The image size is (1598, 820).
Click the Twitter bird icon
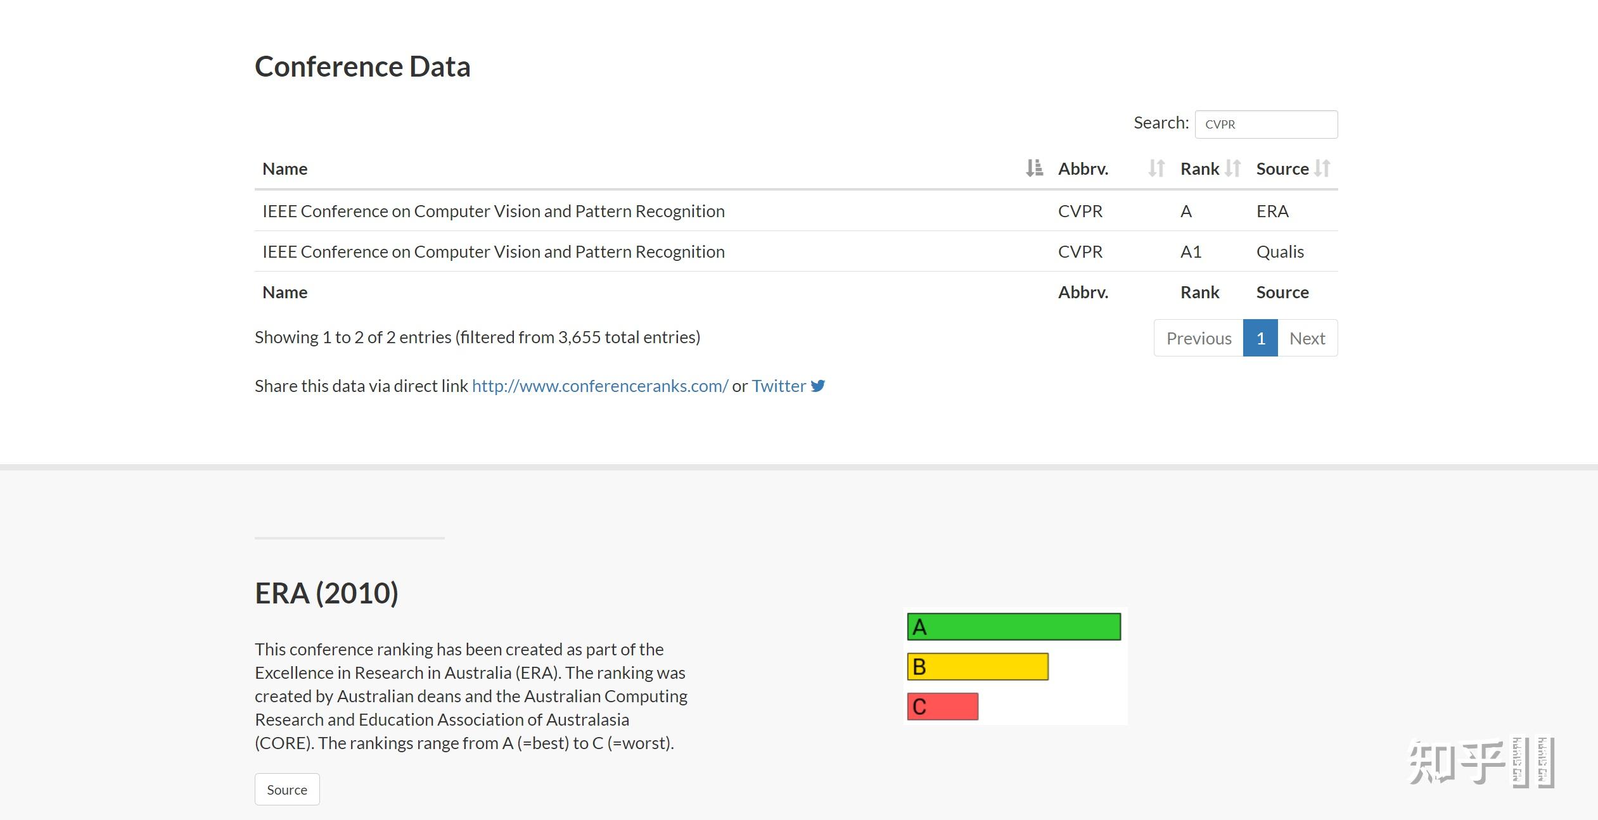coord(818,386)
